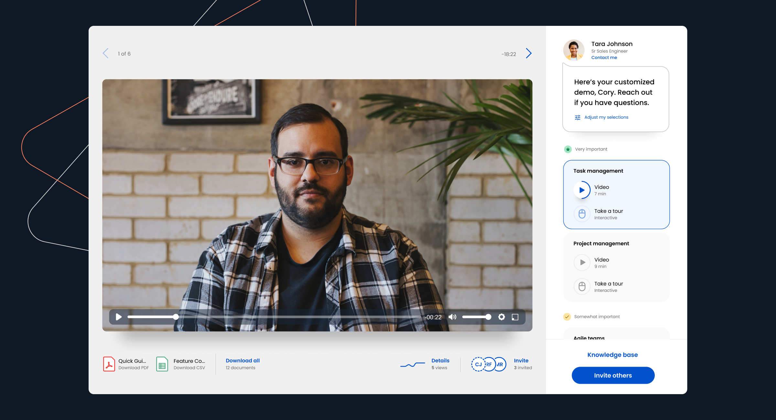The height and width of the screenshot is (420, 776).
Task: Click Tara Johnson's avatar photo
Action: coord(574,50)
